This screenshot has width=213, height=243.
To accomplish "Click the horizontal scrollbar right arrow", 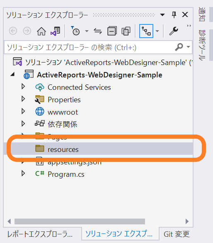I will [187, 221].
